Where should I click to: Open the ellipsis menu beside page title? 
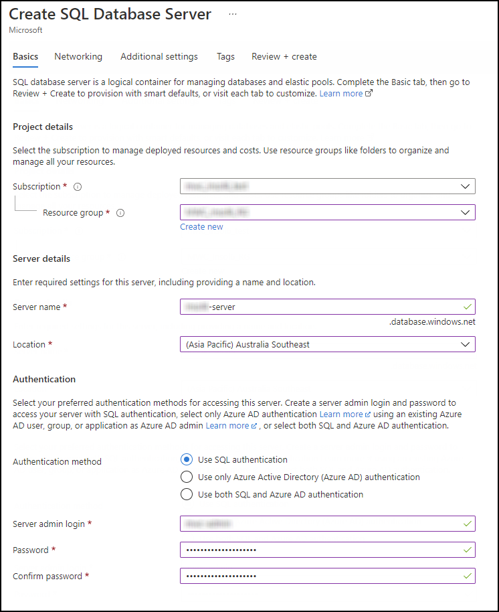(x=233, y=14)
